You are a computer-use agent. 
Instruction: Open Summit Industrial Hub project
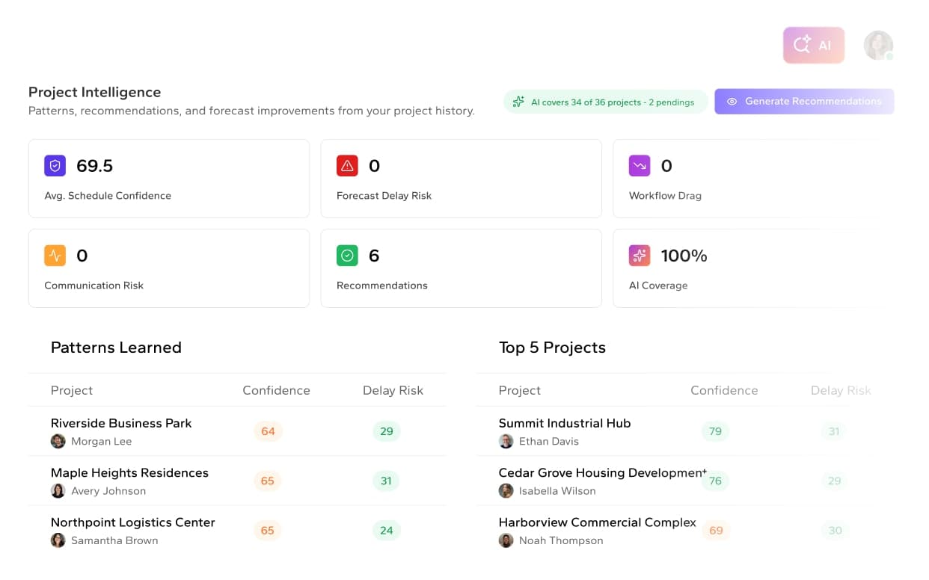click(565, 423)
